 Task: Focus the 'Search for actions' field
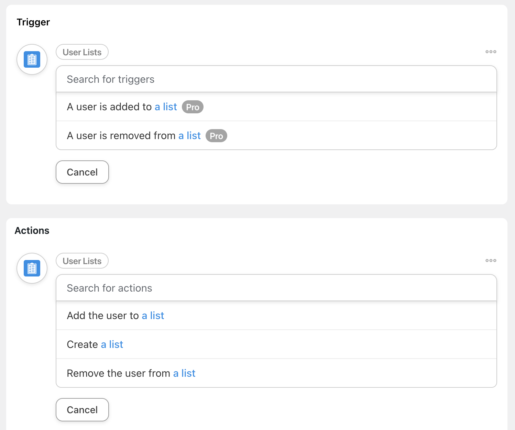pyautogui.click(x=276, y=288)
